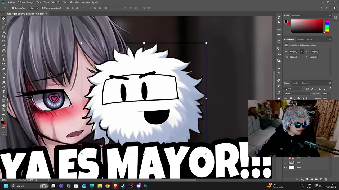Select the Clone Stamp tool
The image size is (339, 190).
[x=3, y=60]
